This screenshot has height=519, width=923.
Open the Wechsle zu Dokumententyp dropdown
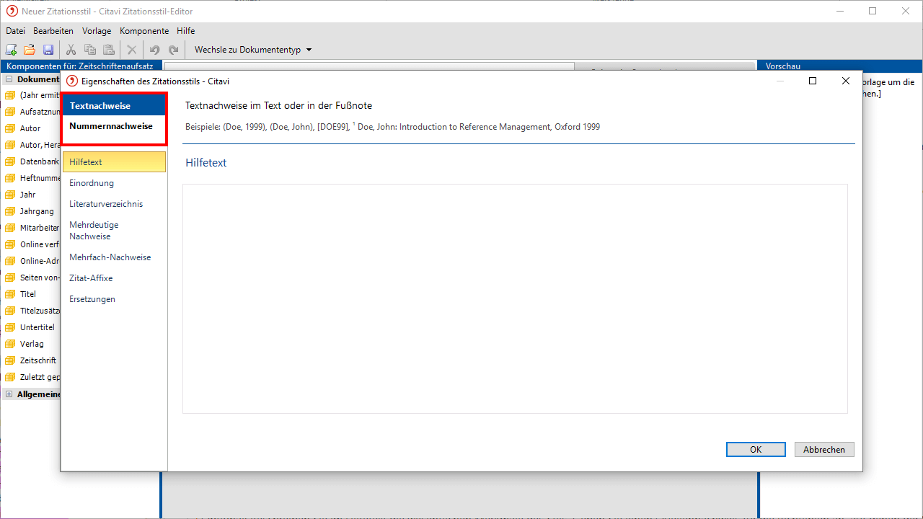[x=253, y=50]
